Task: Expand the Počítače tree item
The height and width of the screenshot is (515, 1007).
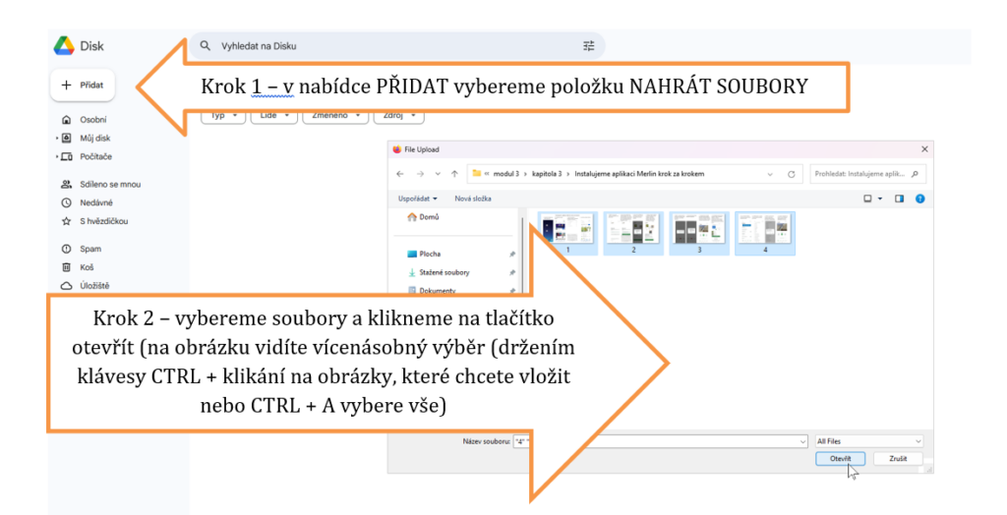Action: 57,156
